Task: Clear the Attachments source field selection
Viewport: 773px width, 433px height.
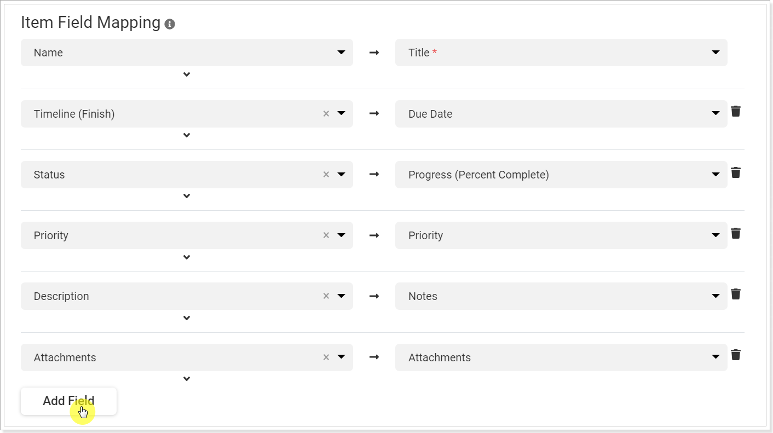Action: click(326, 357)
